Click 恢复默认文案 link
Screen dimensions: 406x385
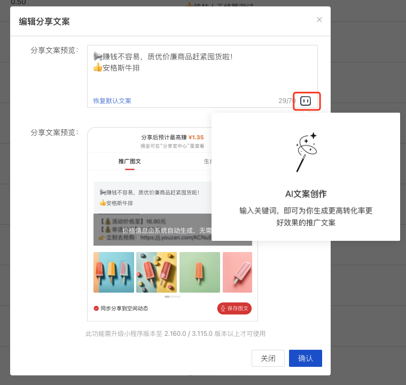pos(112,100)
